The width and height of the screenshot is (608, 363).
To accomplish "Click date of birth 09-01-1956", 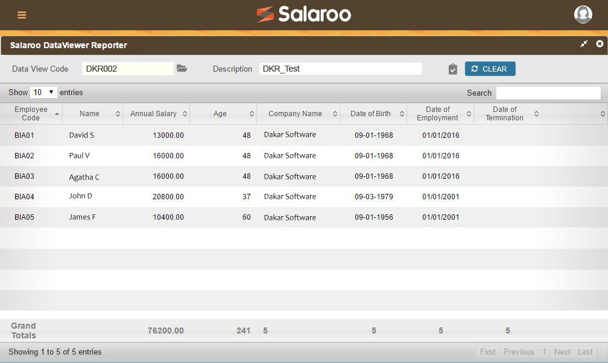I will click(374, 217).
